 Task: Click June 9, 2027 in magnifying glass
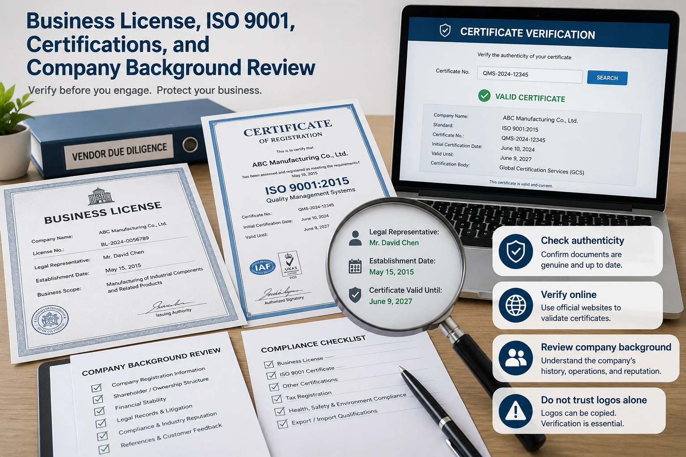click(x=390, y=301)
